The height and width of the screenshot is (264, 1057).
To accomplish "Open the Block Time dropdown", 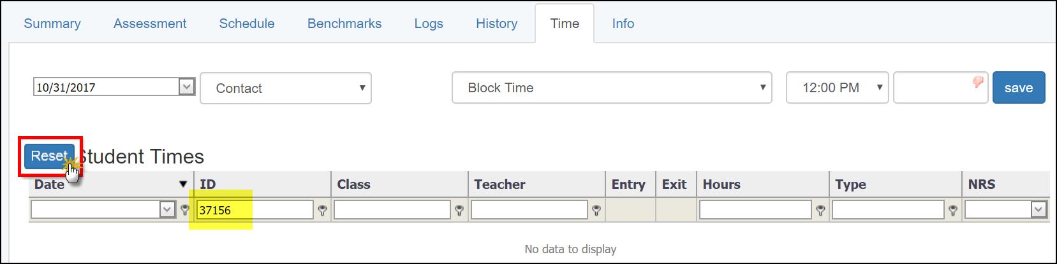I will pyautogui.click(x=612, y=88).
